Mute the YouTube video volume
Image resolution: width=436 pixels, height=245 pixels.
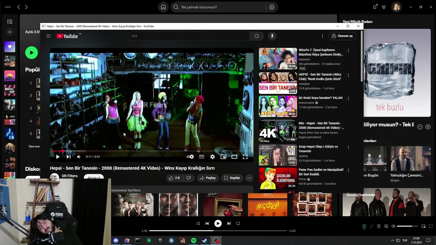point(79,157)
